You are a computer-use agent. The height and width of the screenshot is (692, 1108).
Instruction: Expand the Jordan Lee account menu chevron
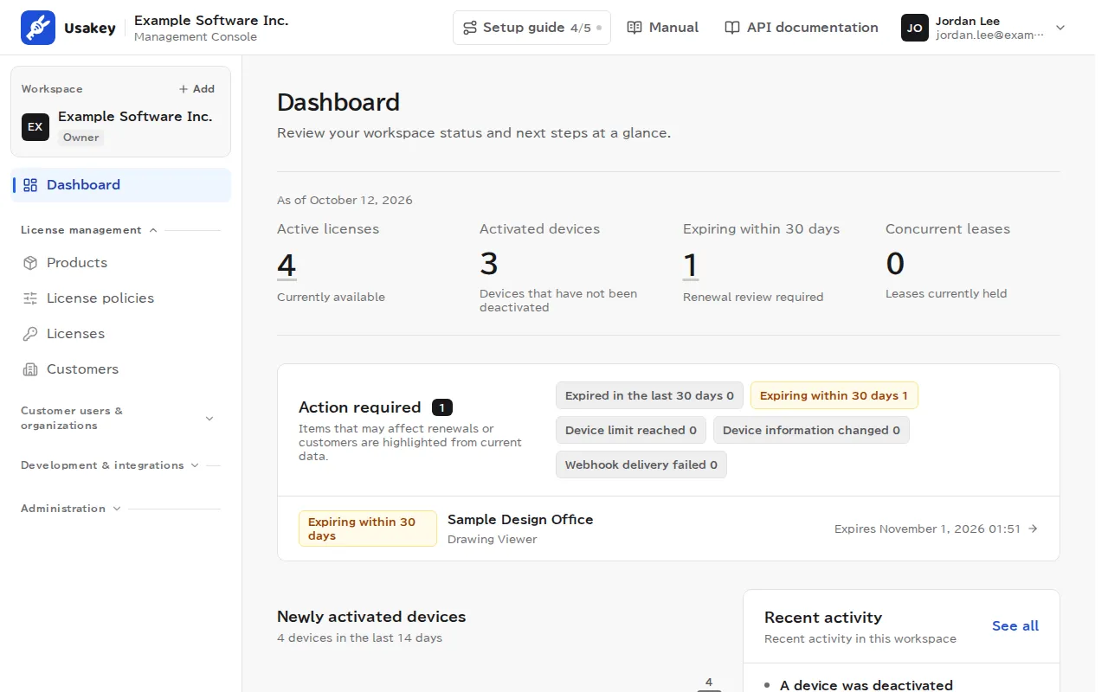[1060, 28]
